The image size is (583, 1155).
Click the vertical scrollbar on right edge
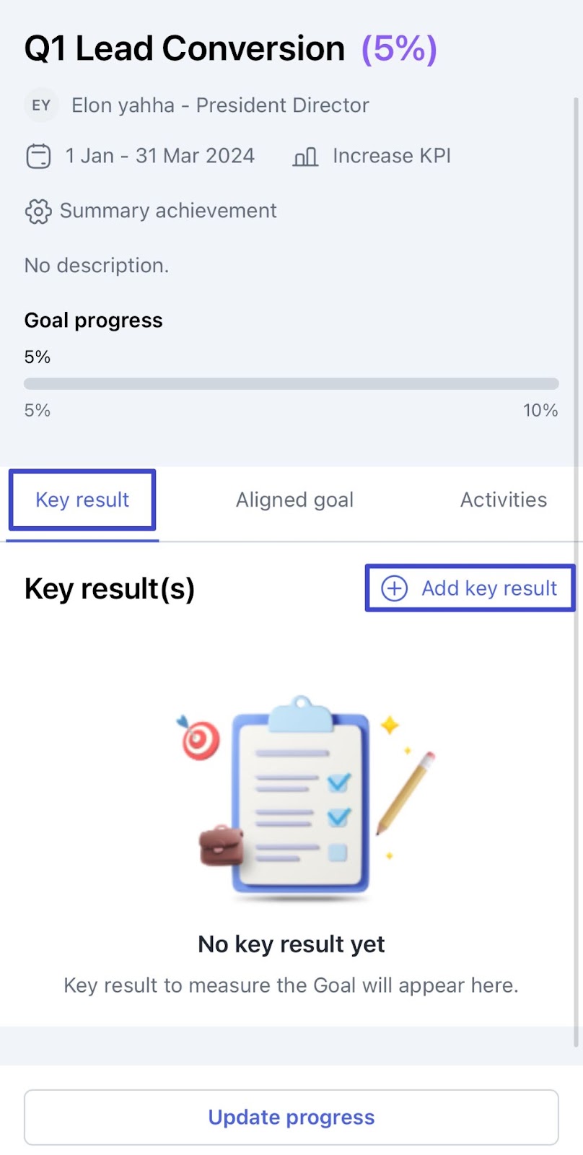[x=577, y=570]
